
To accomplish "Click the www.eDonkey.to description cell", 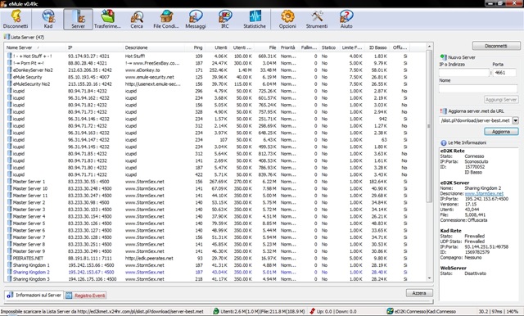I will (x=142, y=70).
